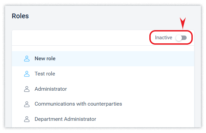
Task: Open the Test role entry
Action: pos(45,74)
